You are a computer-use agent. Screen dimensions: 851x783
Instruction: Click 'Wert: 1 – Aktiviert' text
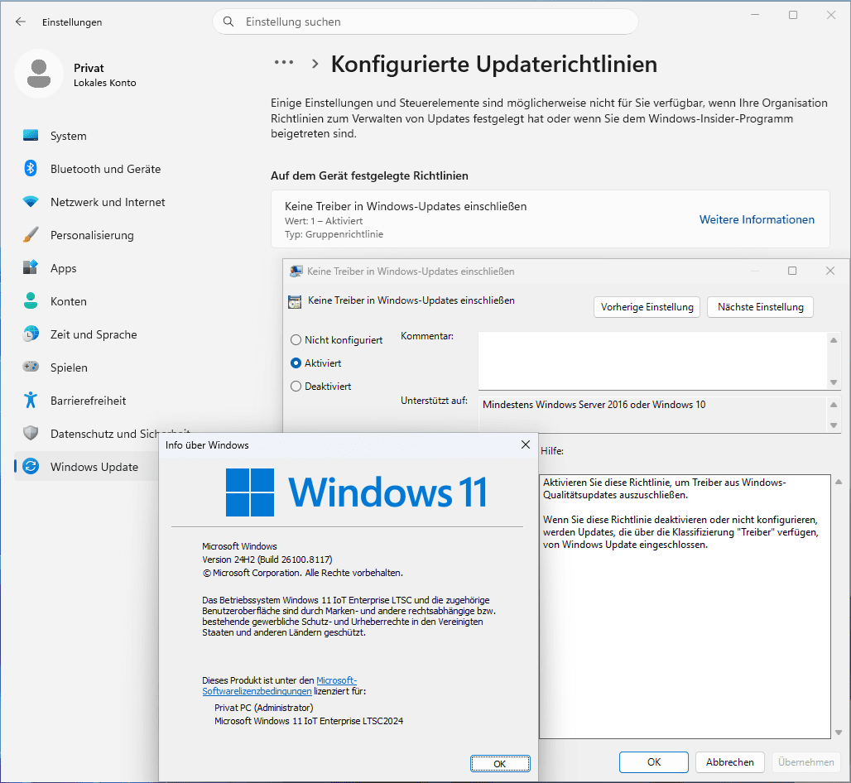(x=324, y=221)
